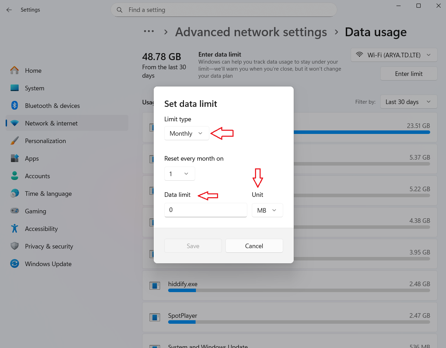Open the reset day dropdown showing 1
This screenshot has width=446, height=348.
click(x=179, y=174)
